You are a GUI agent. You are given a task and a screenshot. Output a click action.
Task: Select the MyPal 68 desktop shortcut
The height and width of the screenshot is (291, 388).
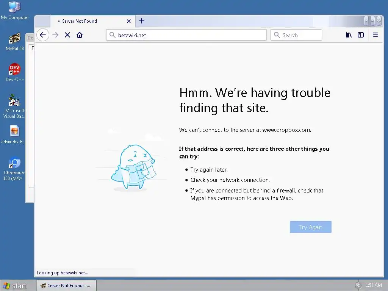point(15,42)
